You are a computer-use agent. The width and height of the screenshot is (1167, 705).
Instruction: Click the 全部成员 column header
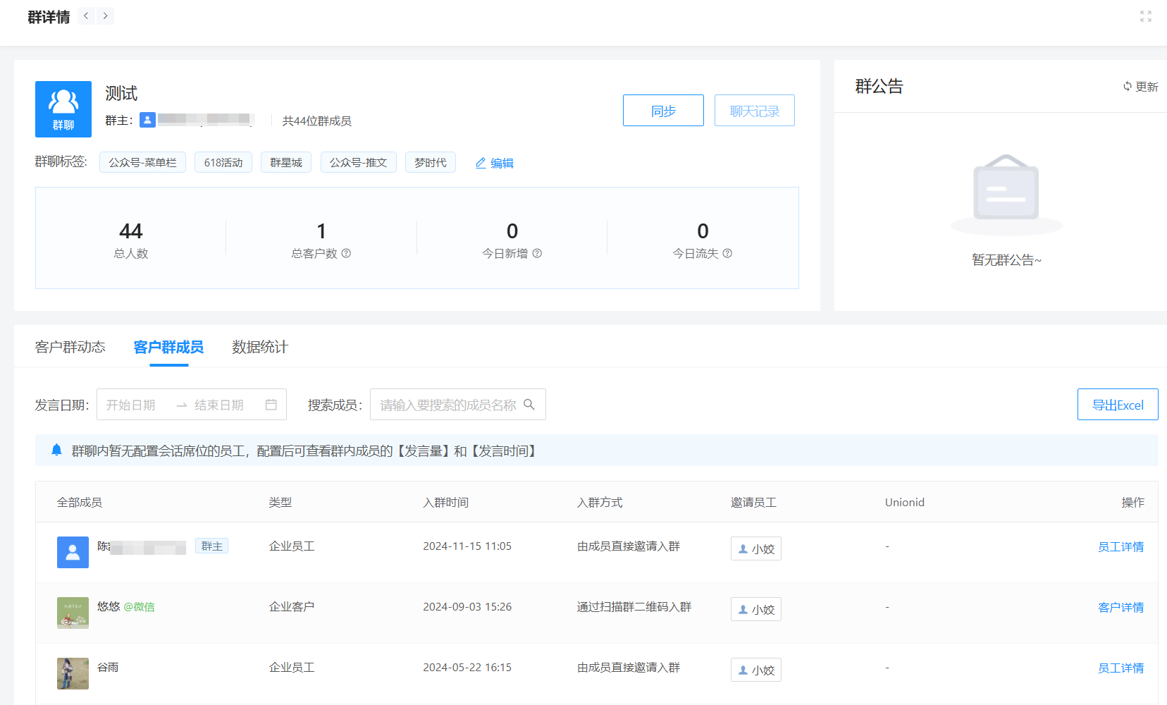(80, 502)
